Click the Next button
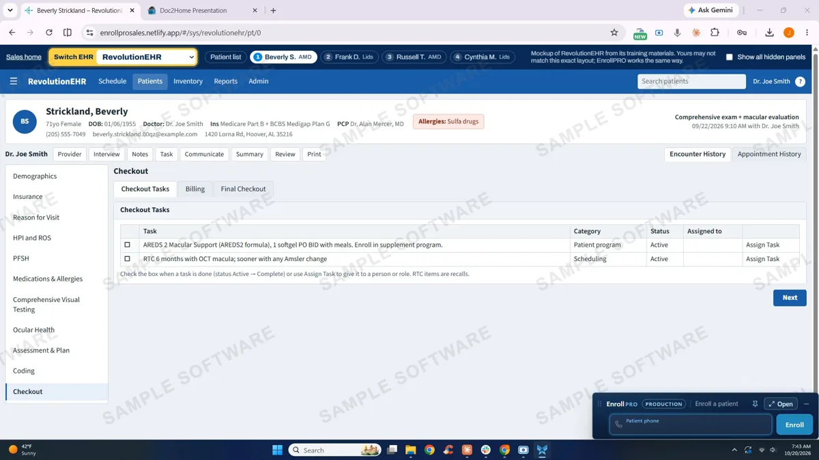This screenshot has width=819, height=460. click(x=790, y=298)
